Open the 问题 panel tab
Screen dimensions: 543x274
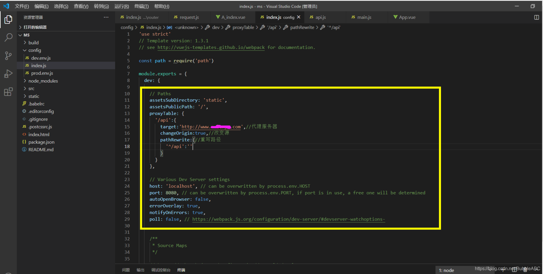coord(126,270)
